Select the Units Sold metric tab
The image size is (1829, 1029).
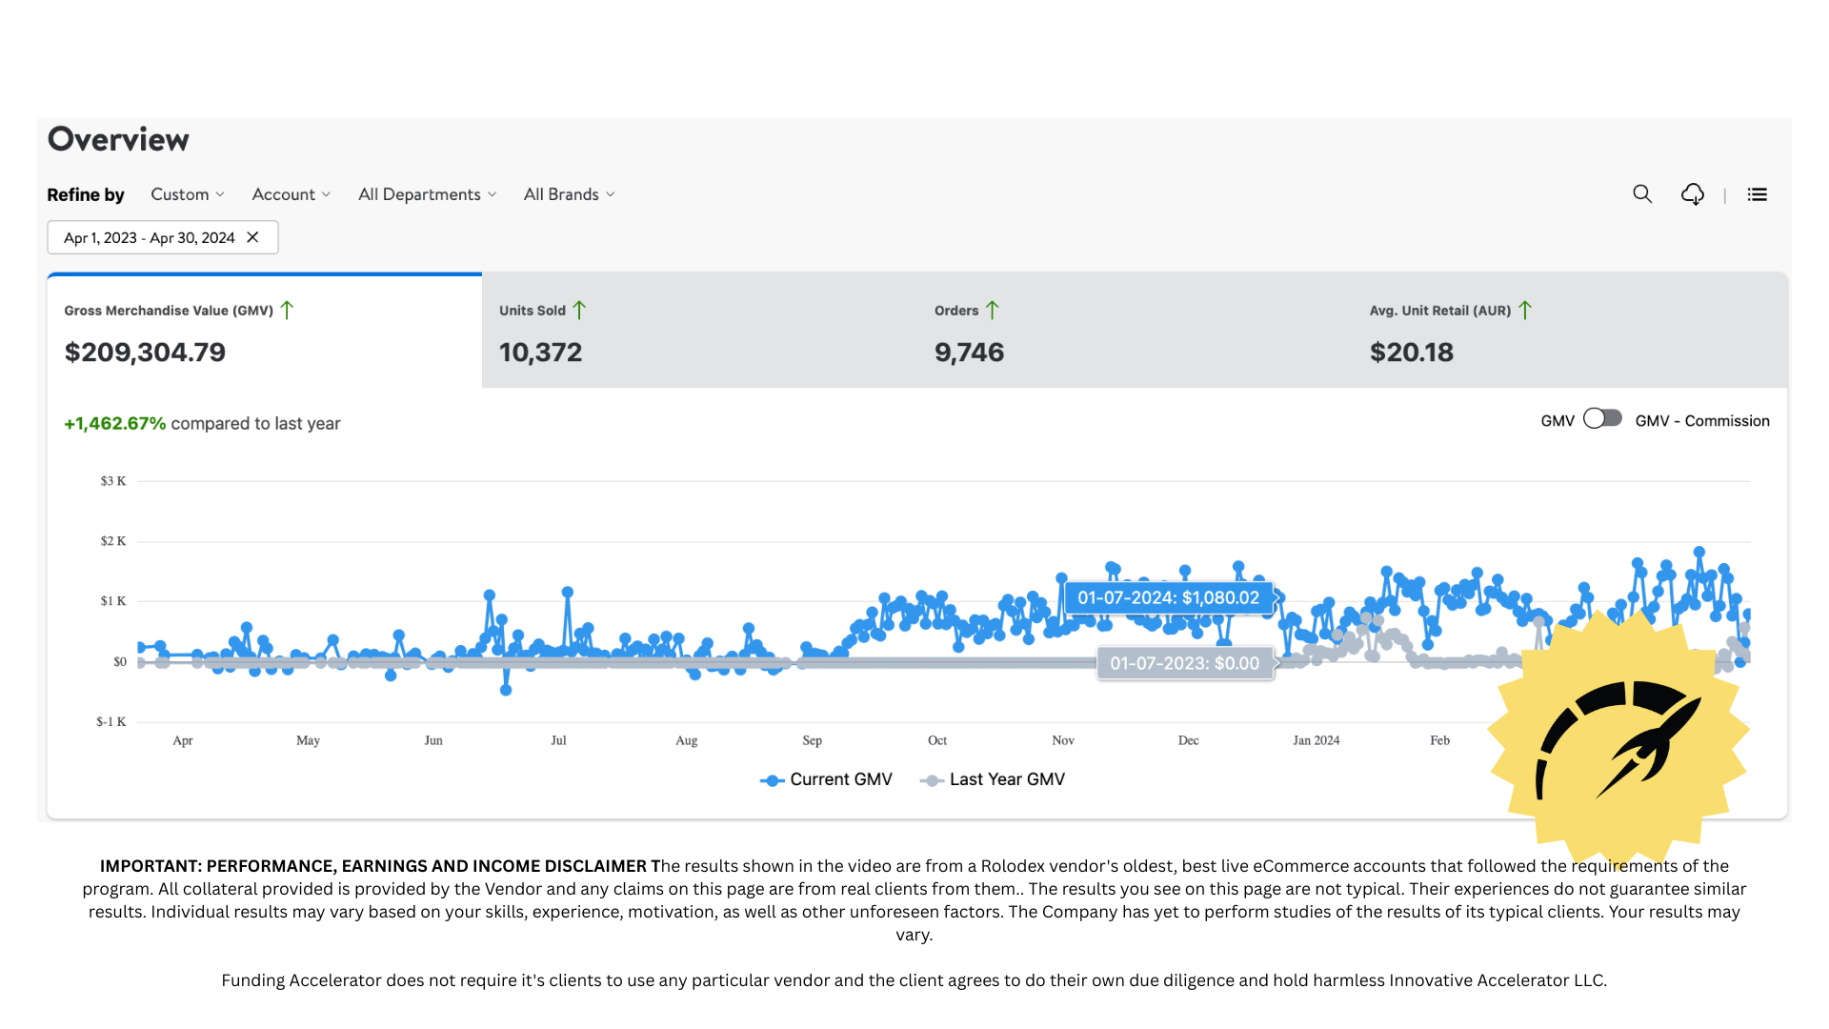[x=698, y=332]
